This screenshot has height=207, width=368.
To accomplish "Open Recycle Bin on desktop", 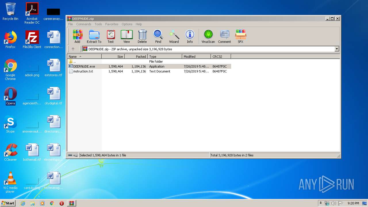I will [x=10, y=11].
